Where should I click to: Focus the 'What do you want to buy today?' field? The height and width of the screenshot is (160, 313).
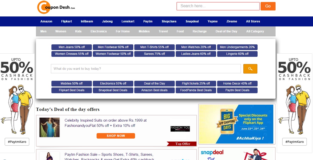146,69
